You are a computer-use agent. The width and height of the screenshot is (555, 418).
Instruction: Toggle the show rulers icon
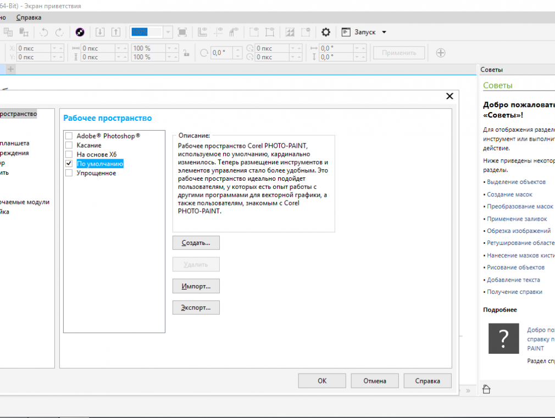coord(202,32)
